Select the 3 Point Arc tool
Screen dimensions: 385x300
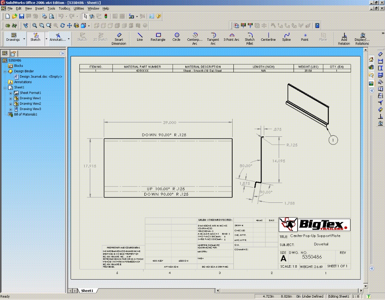[x=231, y=37]
